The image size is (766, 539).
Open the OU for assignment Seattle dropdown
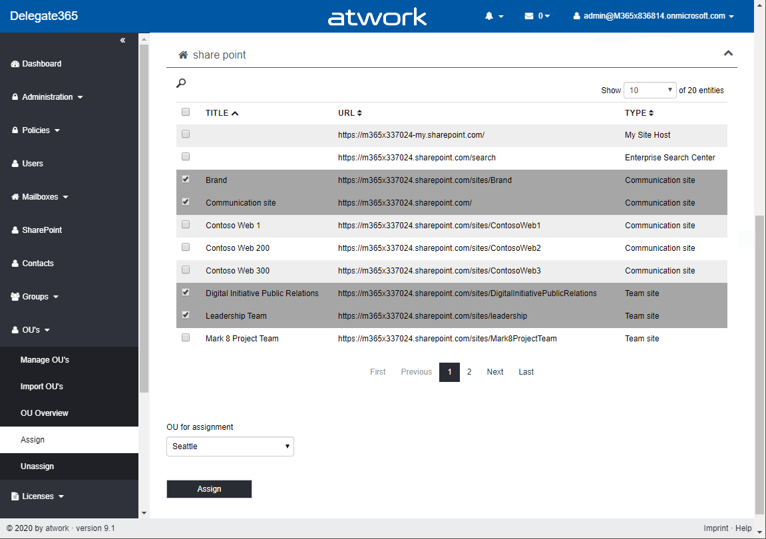pos(230,447)
